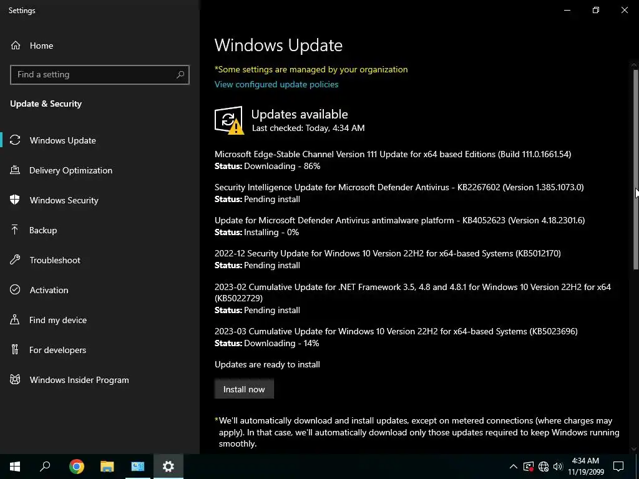Viewport: 639px width, 479px height.
Task: Click the Backup arrow icon
Action: tap(15, 230)
